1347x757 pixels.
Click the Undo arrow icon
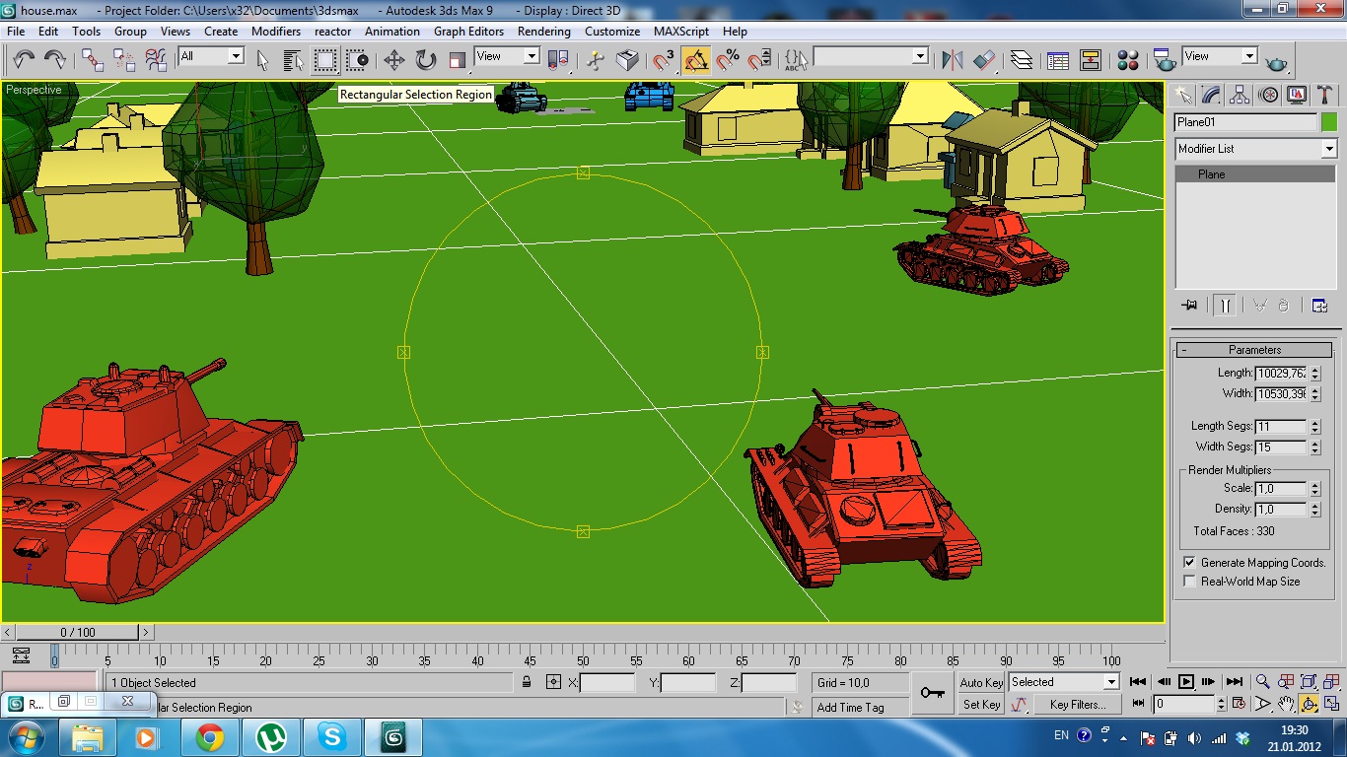point(24,60)
